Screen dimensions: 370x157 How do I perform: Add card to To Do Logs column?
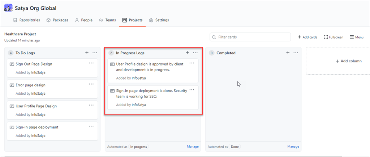(x=87, y=53)
